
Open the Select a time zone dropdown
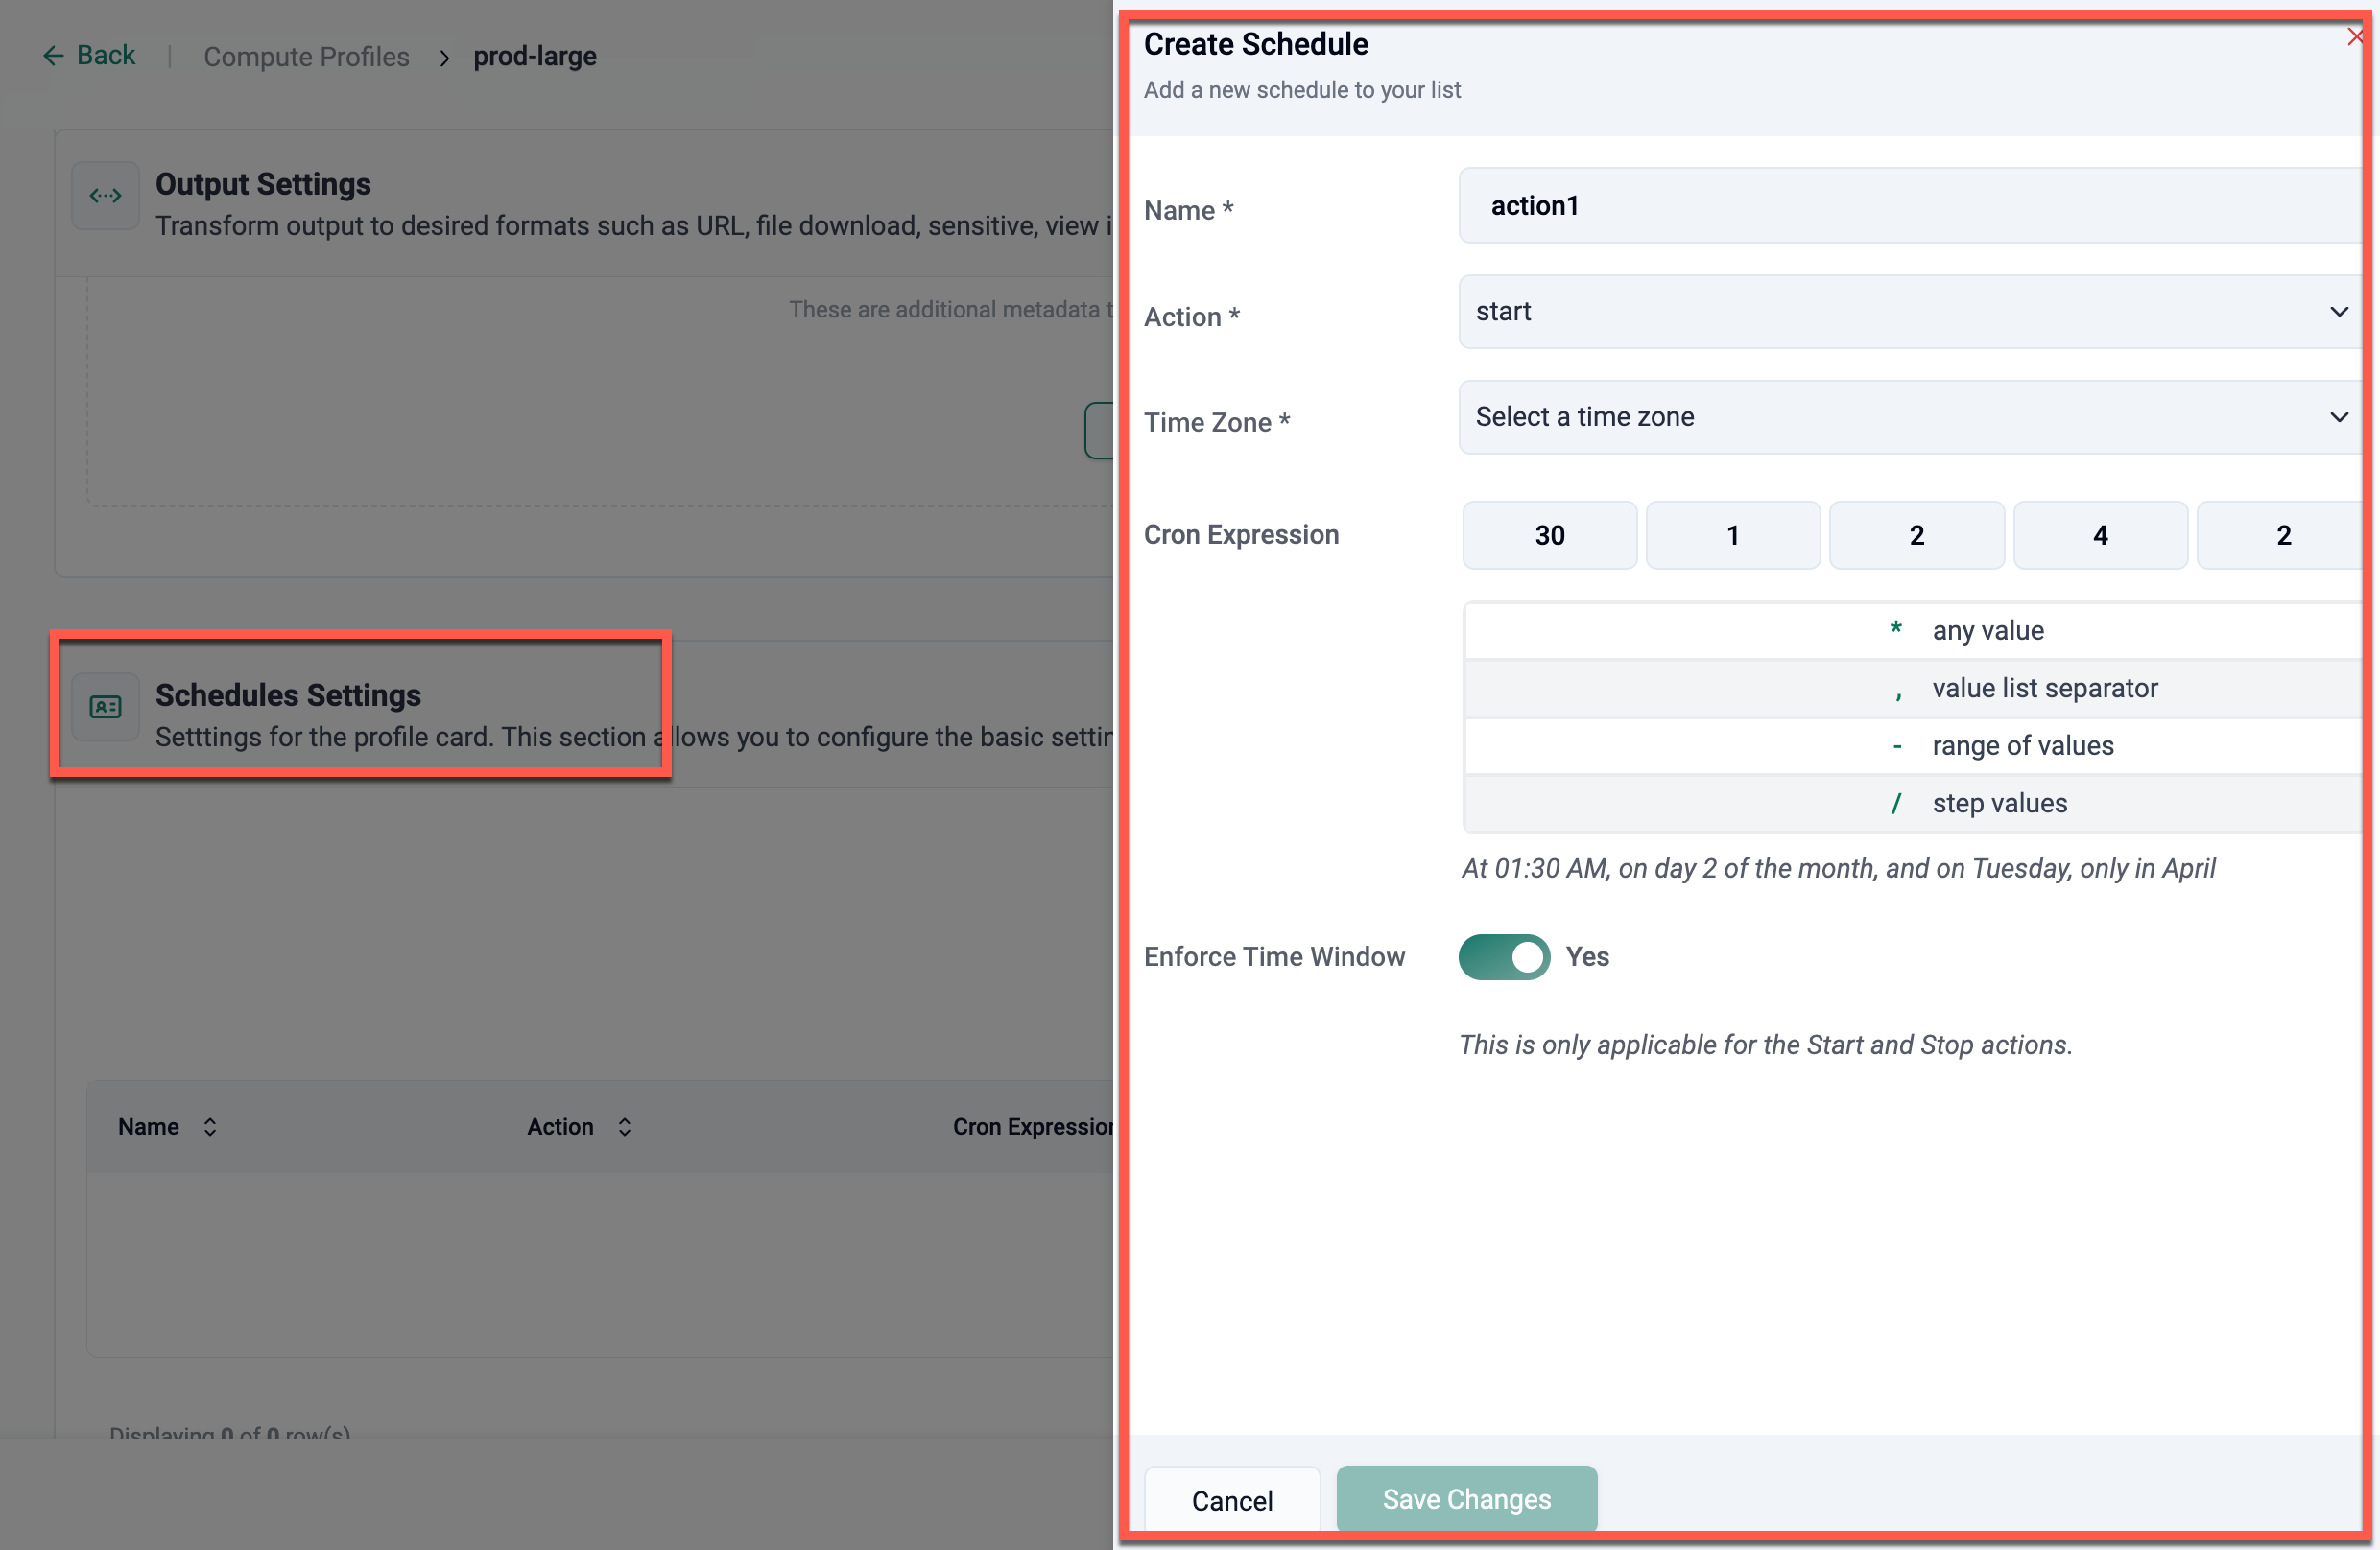[1900, 416]
